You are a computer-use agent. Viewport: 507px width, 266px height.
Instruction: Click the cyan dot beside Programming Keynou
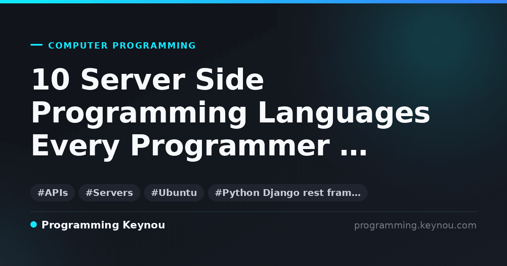coord(34,225)
